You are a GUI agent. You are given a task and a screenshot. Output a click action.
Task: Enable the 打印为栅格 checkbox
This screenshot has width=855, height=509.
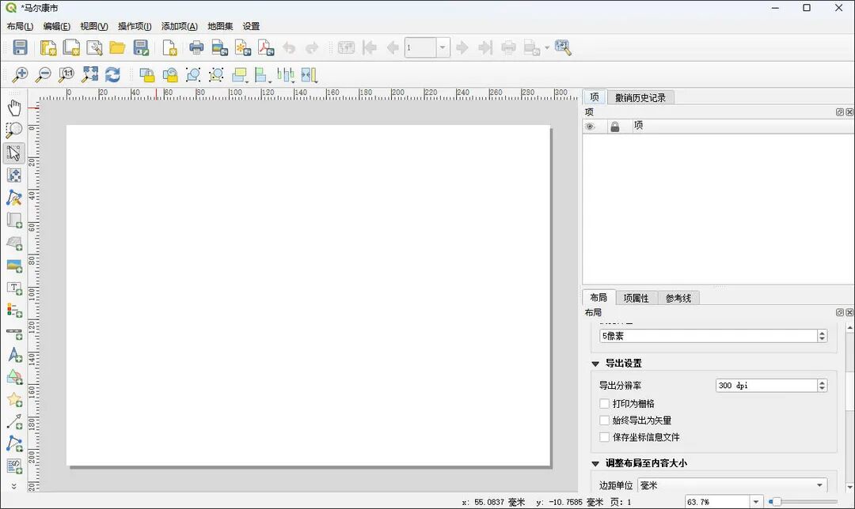click(604, 403)
